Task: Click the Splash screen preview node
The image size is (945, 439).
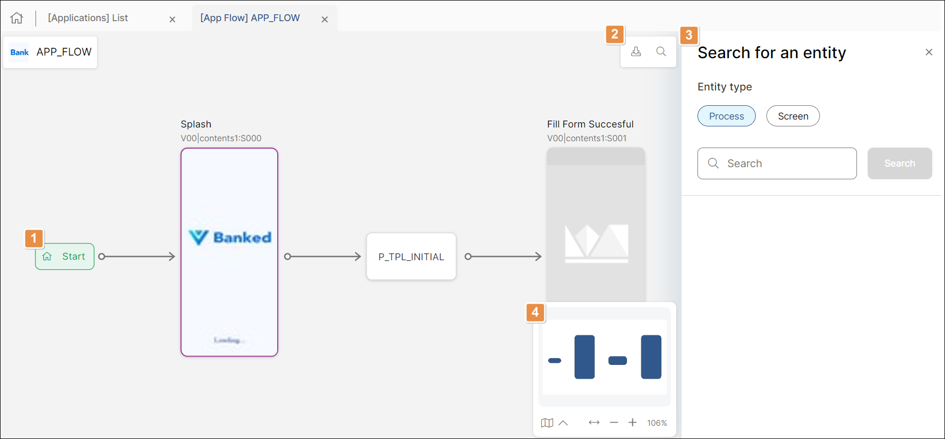Action: [x=229, y=252]
